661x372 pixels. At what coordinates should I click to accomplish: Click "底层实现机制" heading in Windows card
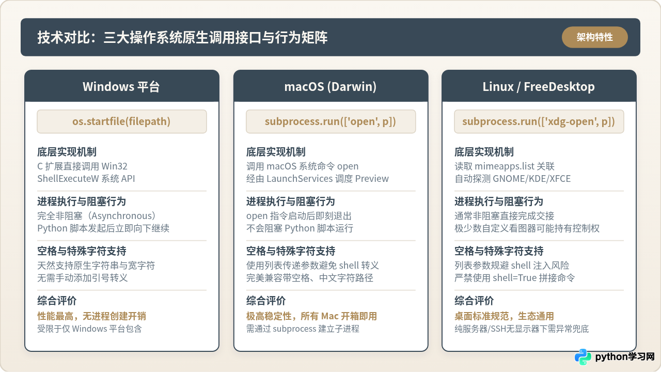tap(67, 152)
